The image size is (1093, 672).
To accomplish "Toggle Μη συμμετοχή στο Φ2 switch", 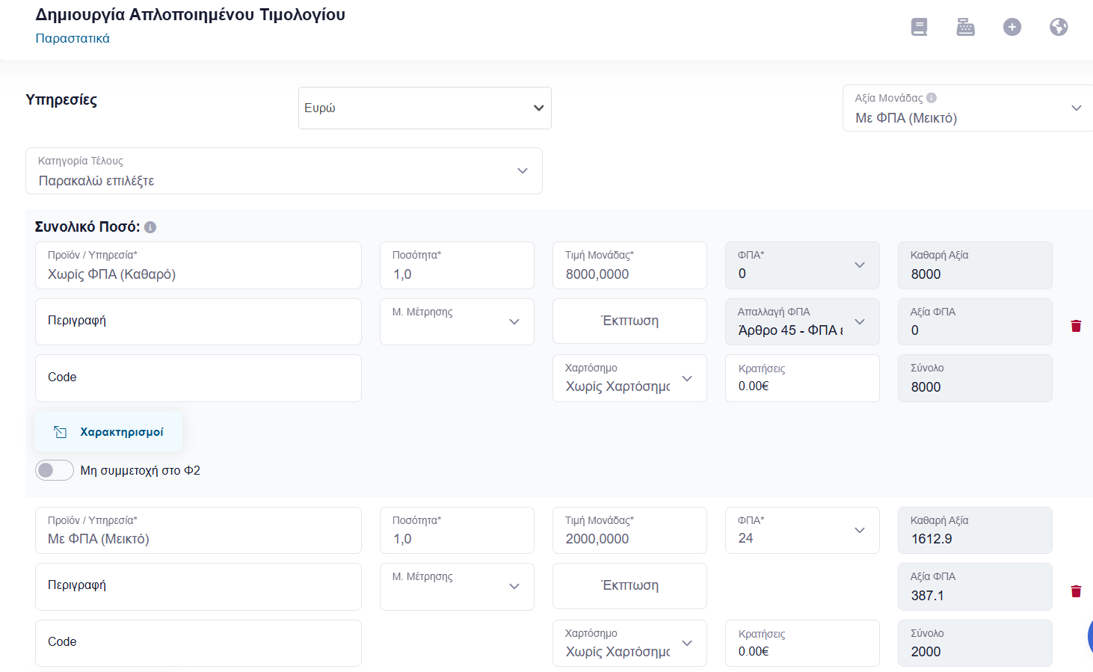I will 55,470.
